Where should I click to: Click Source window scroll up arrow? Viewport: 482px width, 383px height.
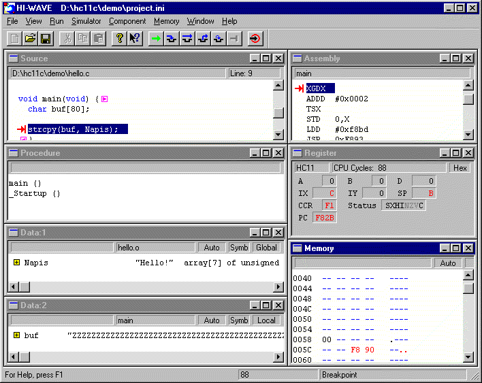pos(278,85)
